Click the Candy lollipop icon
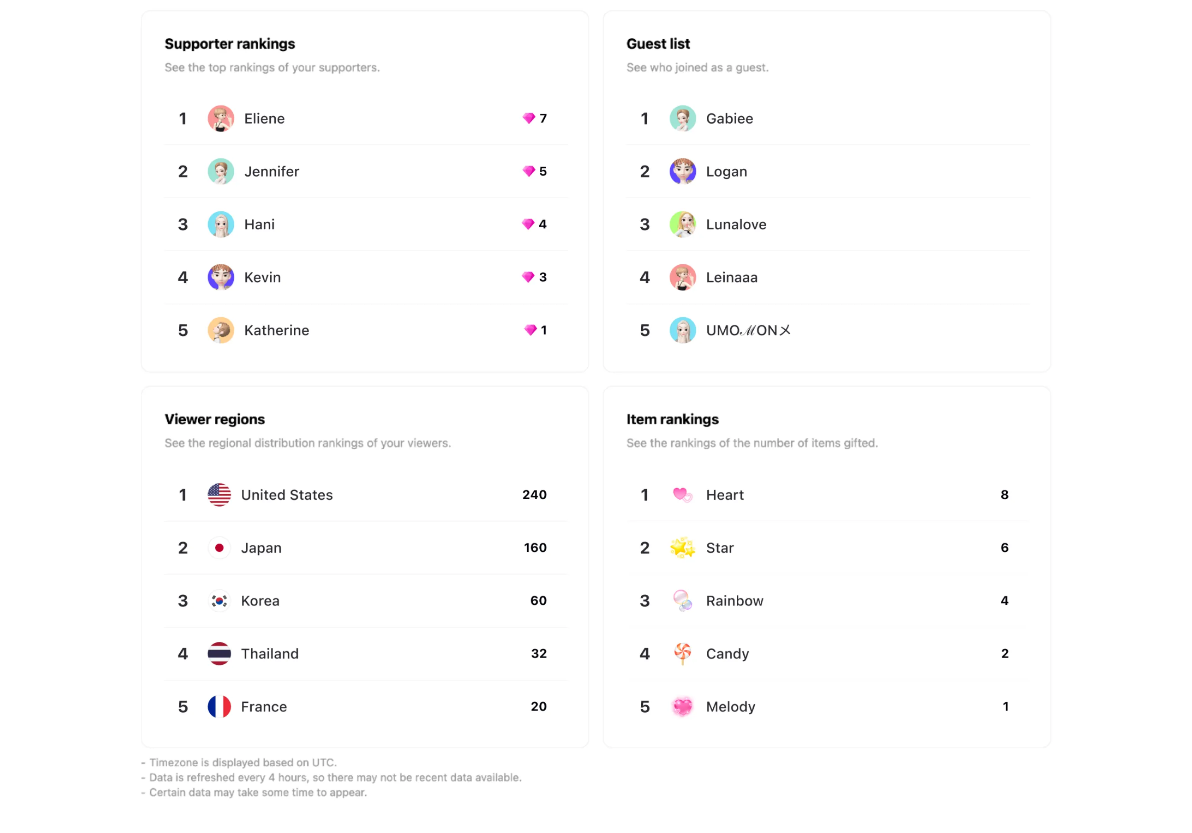 pyautogui.click(x=682, y=653)
